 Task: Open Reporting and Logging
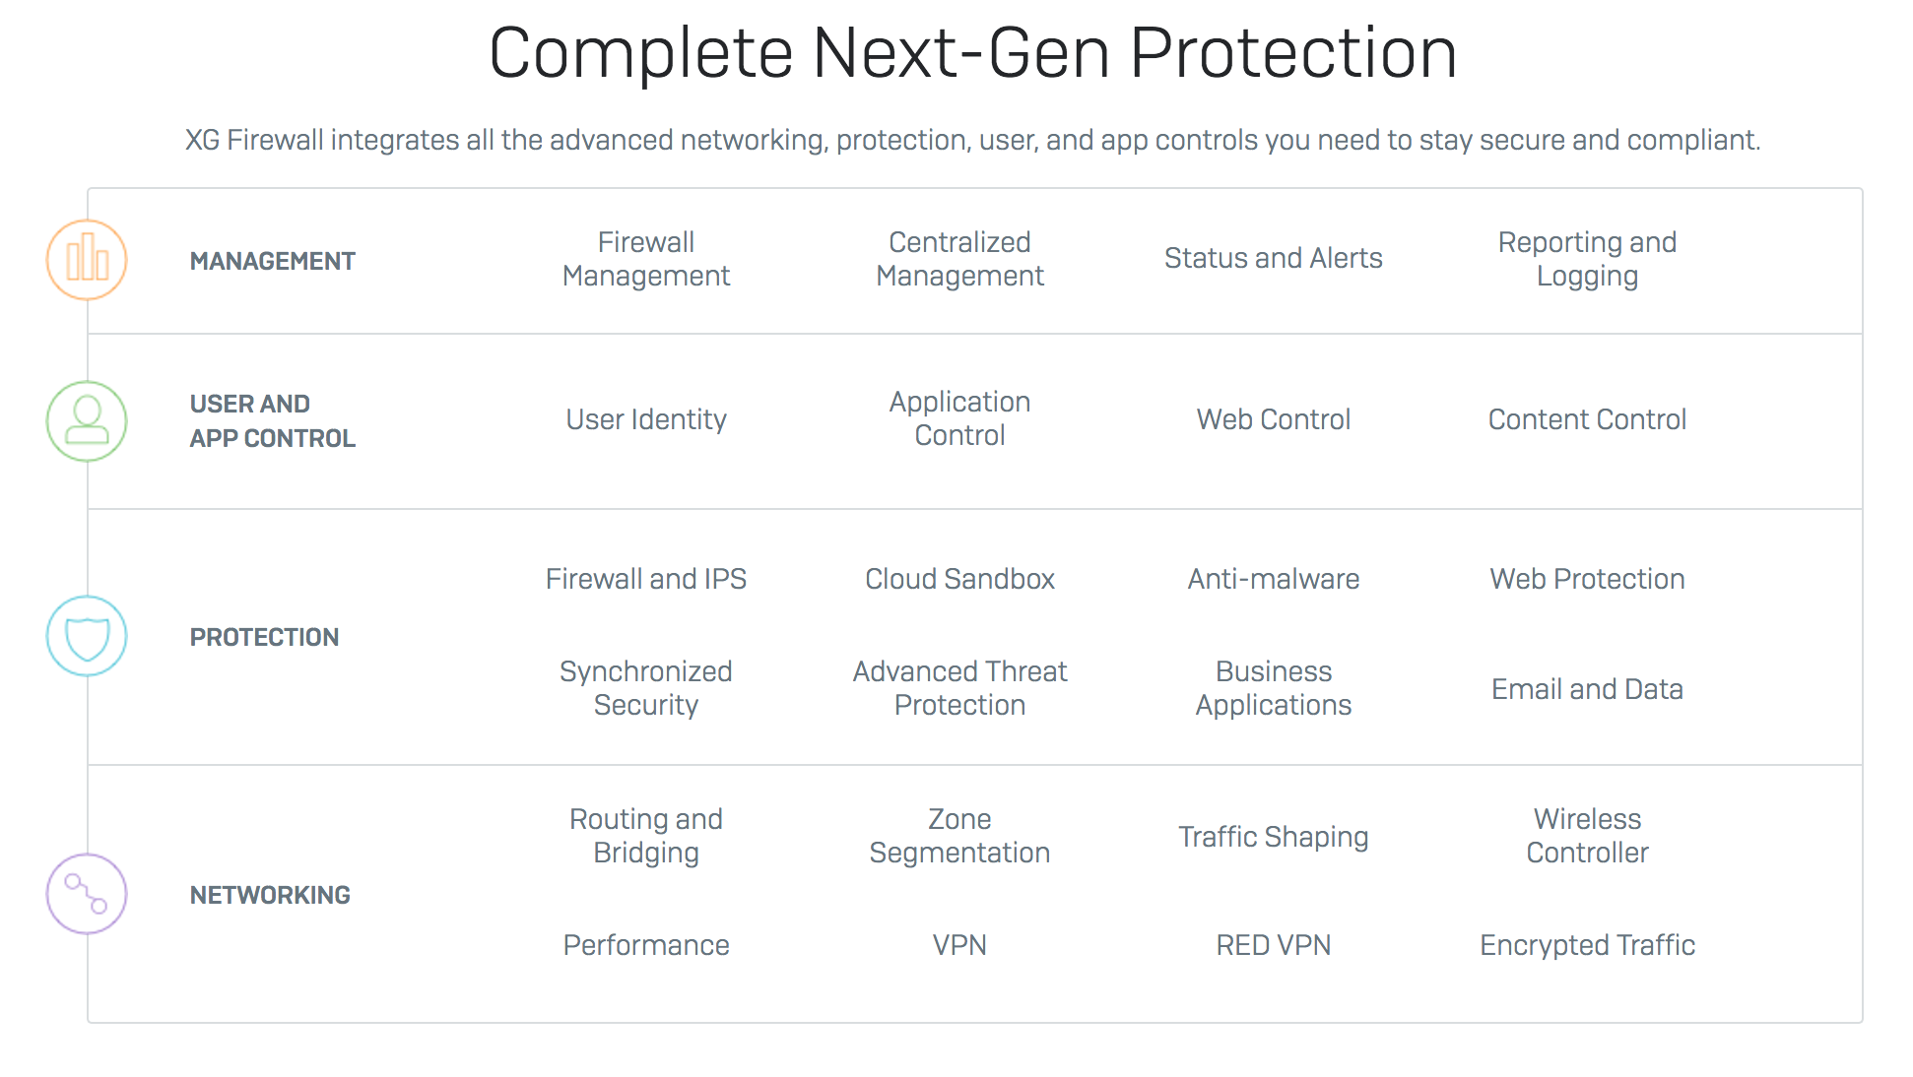tap(1587, 259)
